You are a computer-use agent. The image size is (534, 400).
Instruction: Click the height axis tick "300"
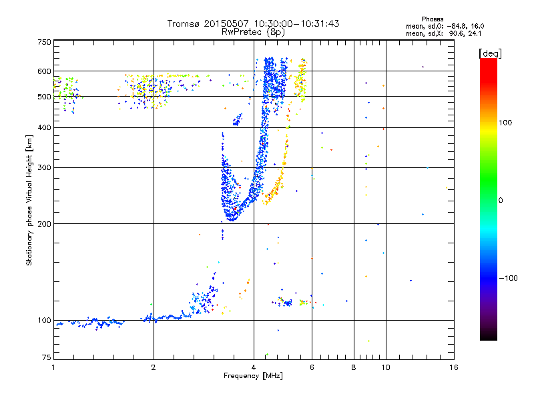(x=44, y=168)
